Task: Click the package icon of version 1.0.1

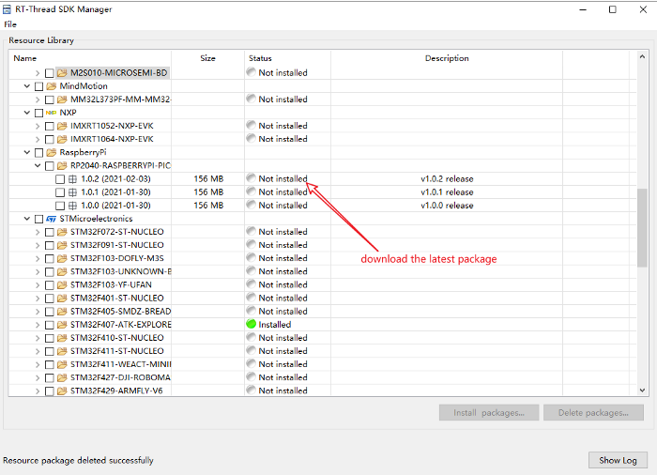Action: (72, 192)
